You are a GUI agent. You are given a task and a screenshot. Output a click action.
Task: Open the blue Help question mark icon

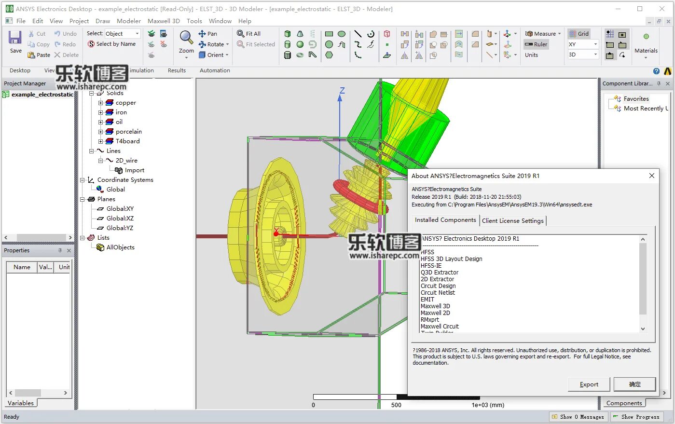[656, 71]
